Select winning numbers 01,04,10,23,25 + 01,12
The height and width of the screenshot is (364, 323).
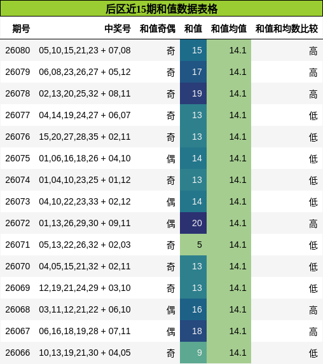tap(85, 180)
